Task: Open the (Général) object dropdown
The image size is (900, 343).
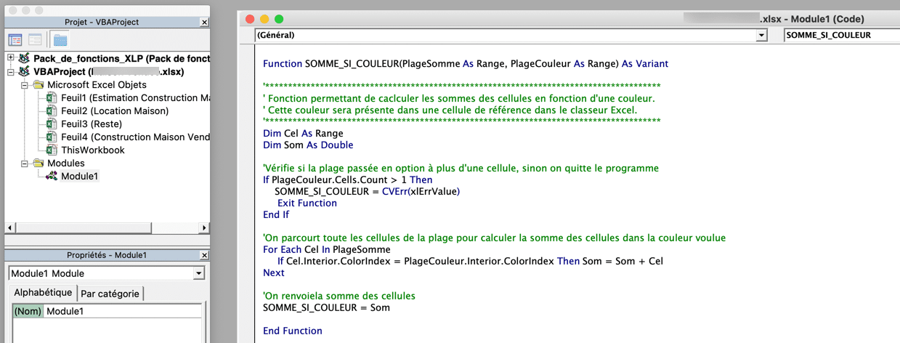Action: coord(762,35)
